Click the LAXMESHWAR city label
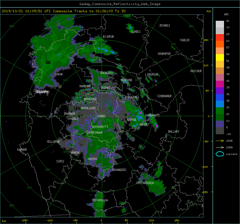Viewport: 240px width, 224px height. [94, 133]
